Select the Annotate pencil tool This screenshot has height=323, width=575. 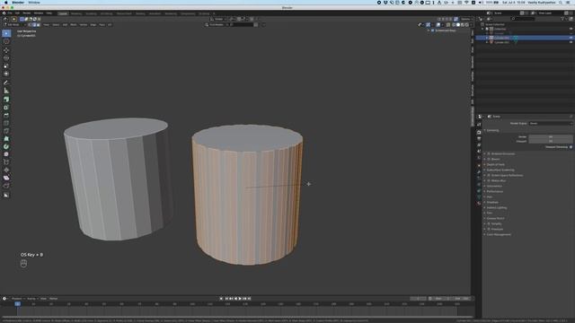click(6, 83)
